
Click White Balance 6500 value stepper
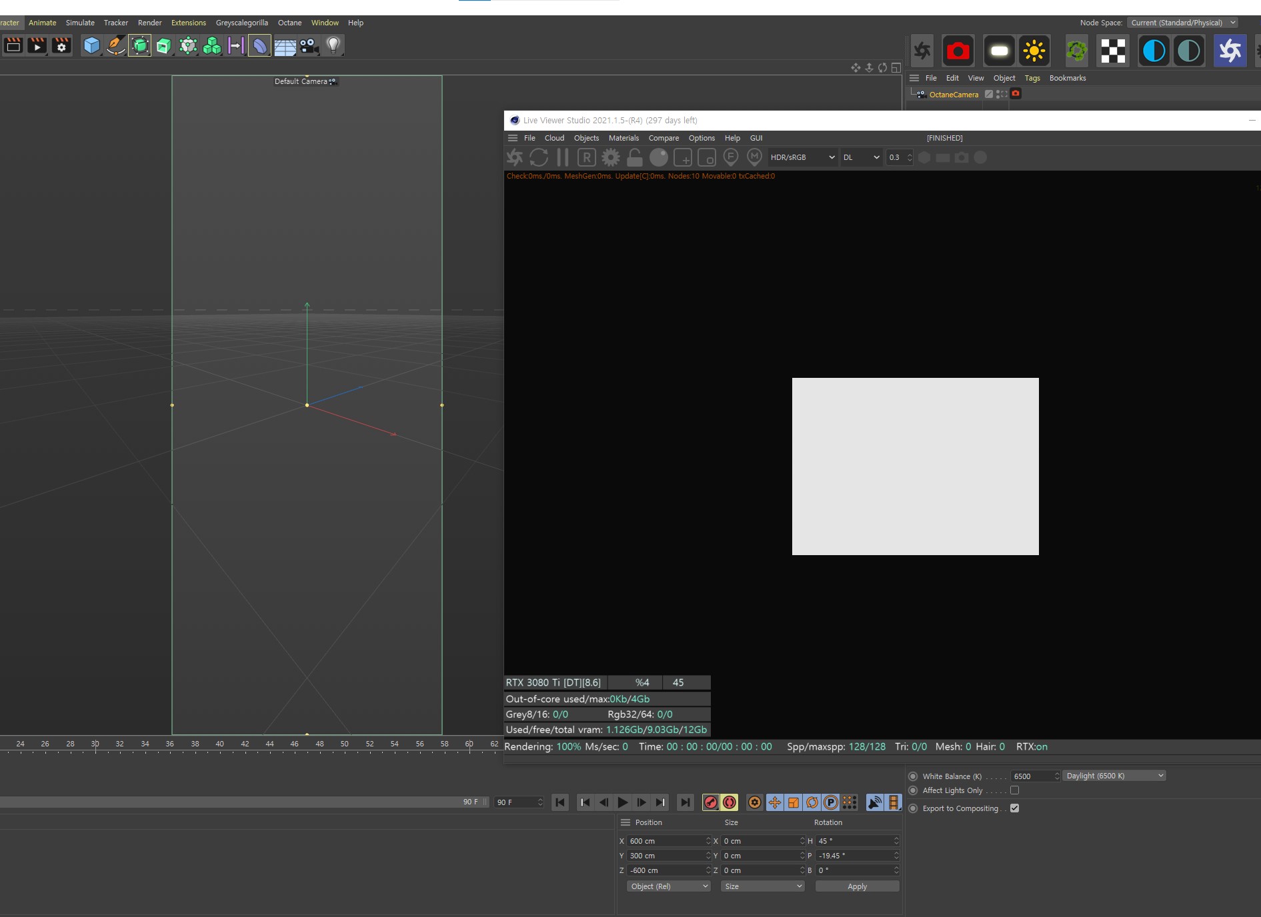click(1057, 776)
